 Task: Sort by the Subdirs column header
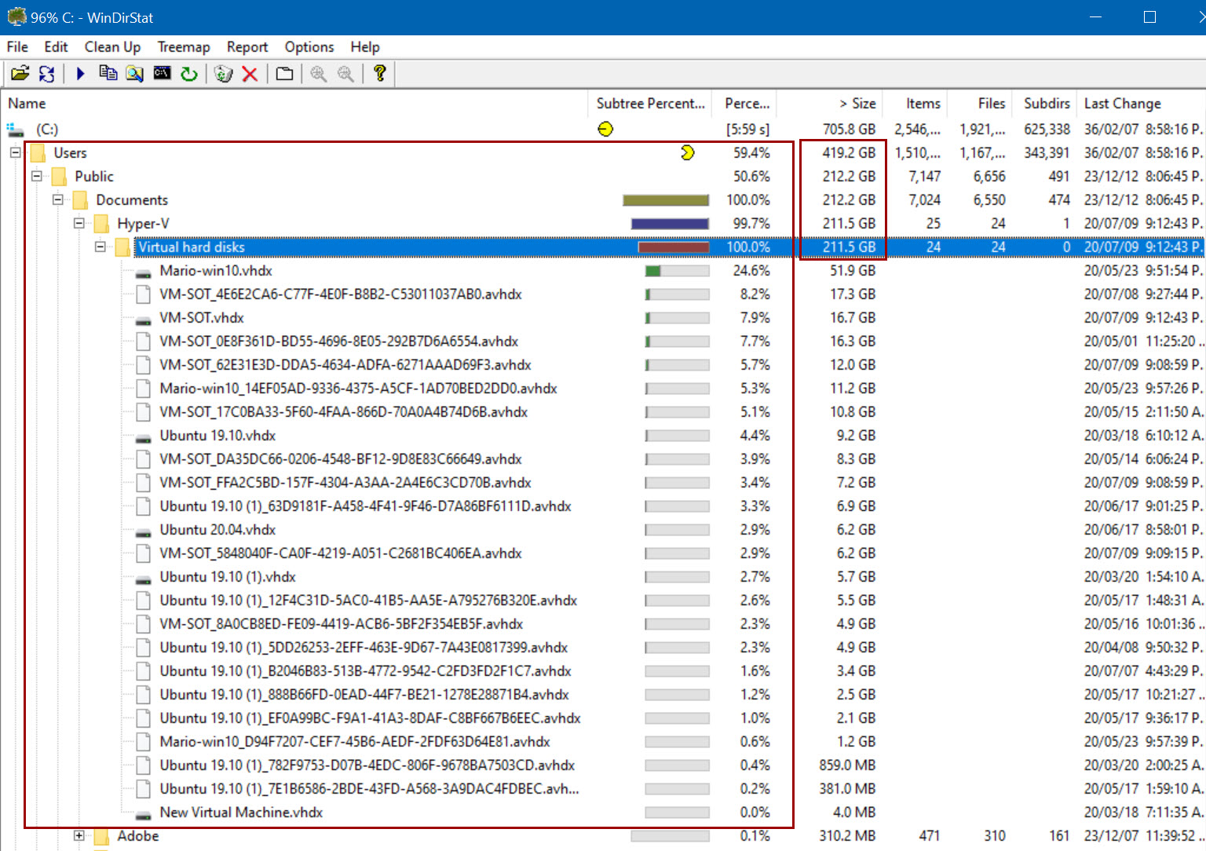coord(1044,104)
